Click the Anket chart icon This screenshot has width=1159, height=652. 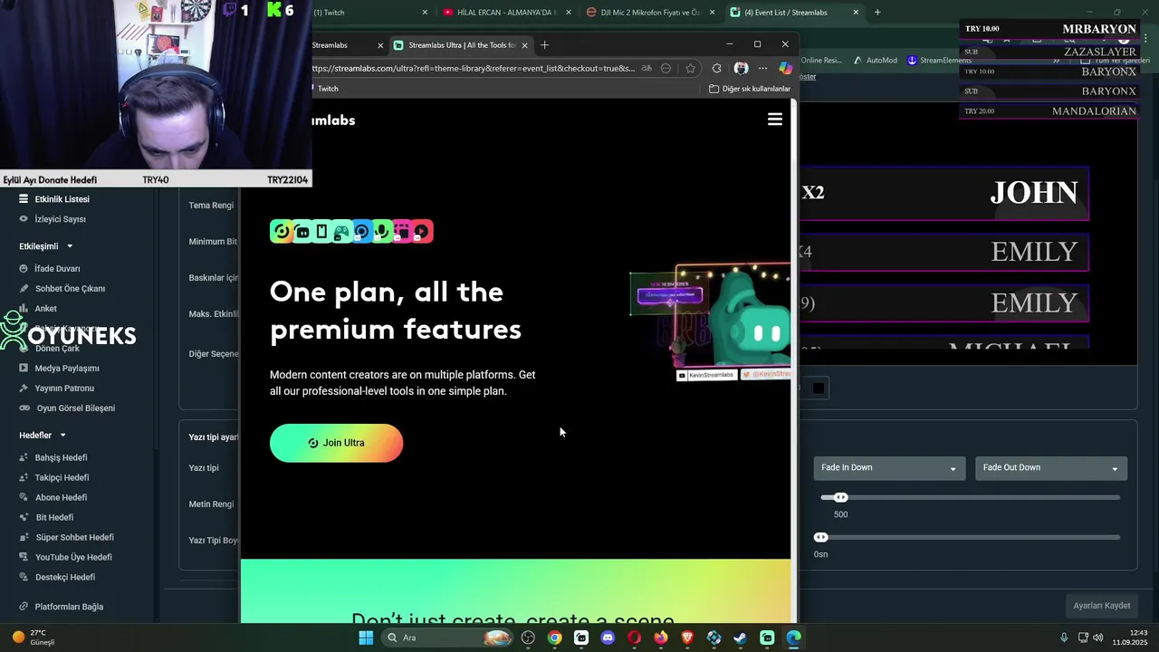[24, 309]
